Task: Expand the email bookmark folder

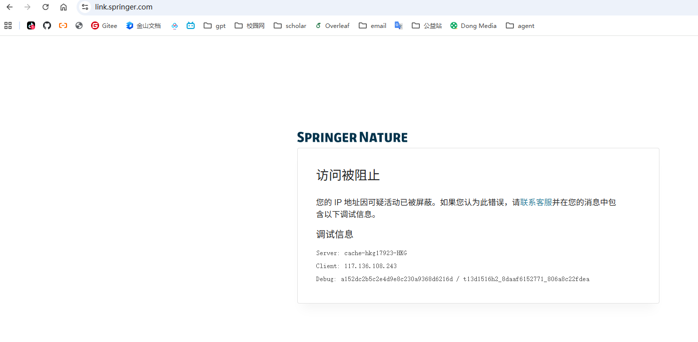Action: point(373,25)
